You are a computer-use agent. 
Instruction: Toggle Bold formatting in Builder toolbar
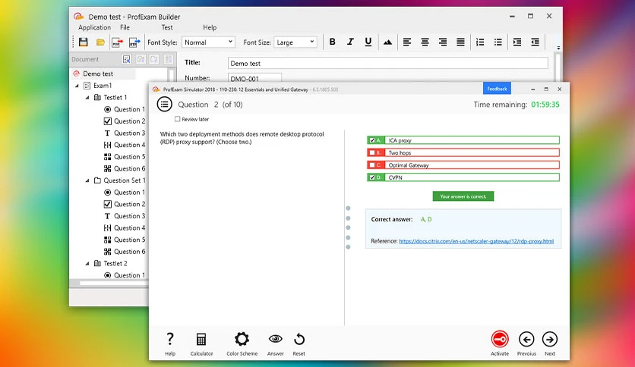[333, 42]
